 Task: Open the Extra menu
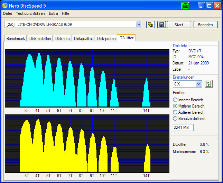53,13
